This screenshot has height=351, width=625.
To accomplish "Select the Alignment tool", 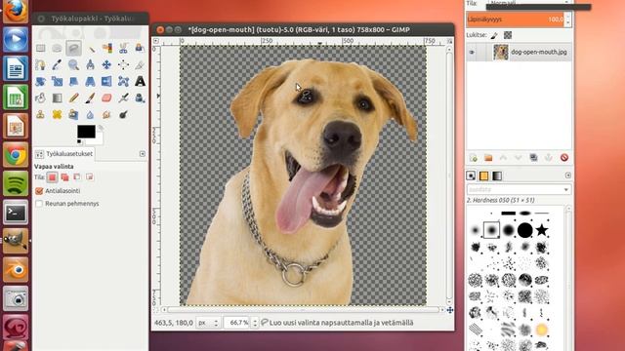I will click(x=123, y=64).
